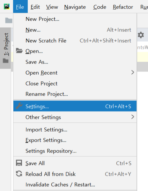Click the PyCharm logo icon

[x=7, y=7]
